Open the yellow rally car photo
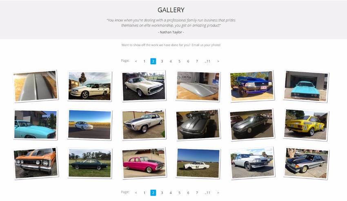 coord(306,125)
